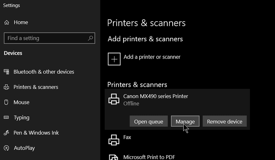This screenshot has width=275, height=160.
Task: Click the Pen & Windows Ink icon
Action: pos(6,132)
